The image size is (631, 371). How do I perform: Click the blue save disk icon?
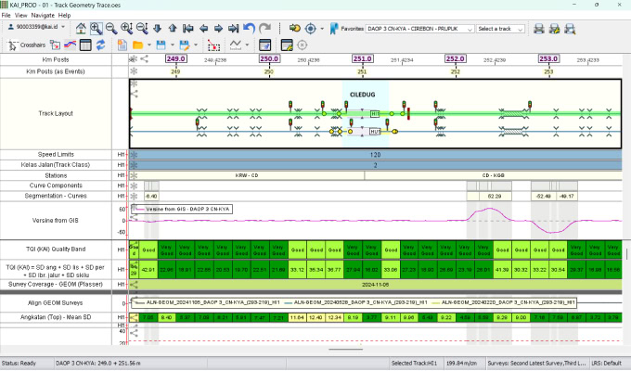(161, 45)
